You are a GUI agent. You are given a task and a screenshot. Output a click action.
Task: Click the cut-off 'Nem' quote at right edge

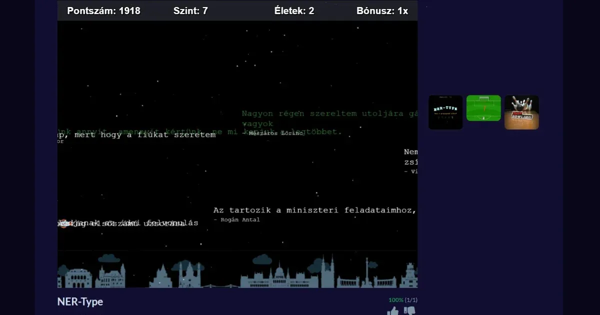click(x=410, y=152)
